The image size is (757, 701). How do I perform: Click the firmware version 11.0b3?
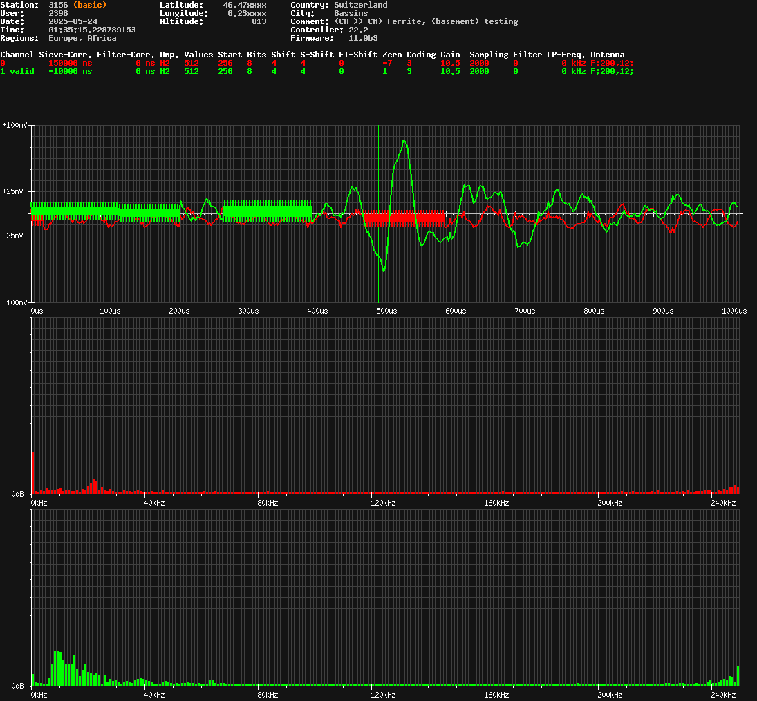coord(363,38)
